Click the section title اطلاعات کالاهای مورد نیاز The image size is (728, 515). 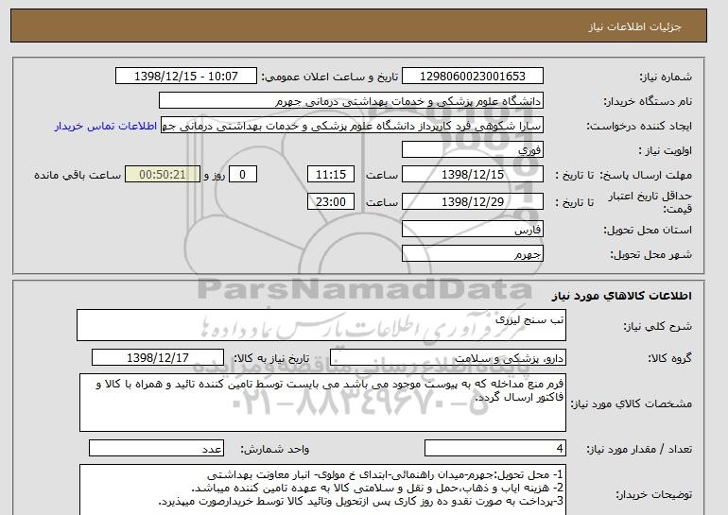pos(621,296)
